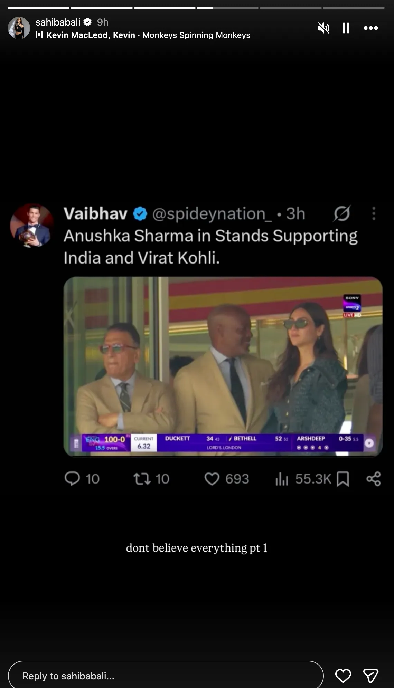
Task: Unmute the story audio
Action: tap(324, 28)
